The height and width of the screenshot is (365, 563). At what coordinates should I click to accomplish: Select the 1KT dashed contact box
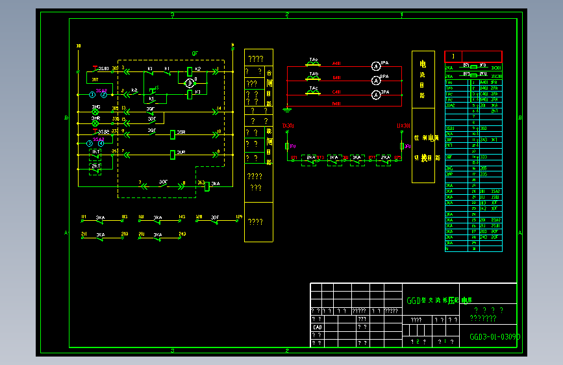[95, 155]
